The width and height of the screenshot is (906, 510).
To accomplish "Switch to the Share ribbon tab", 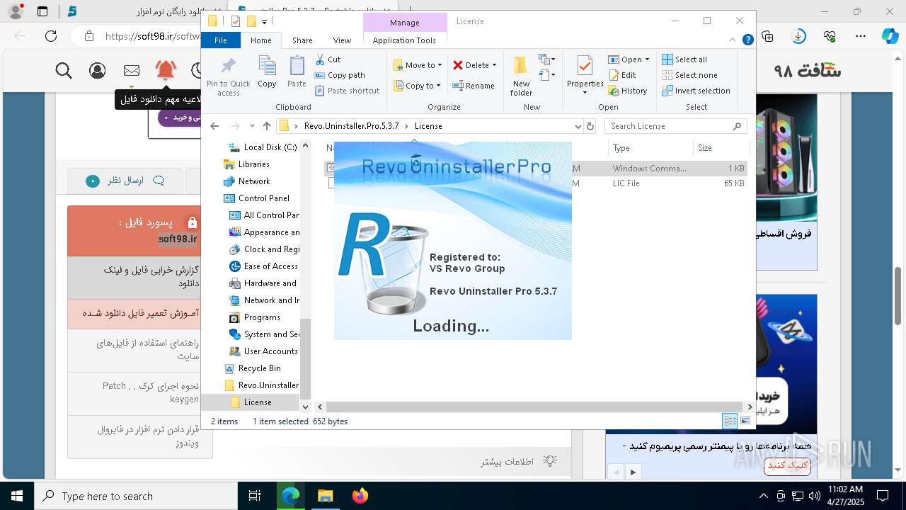I will (x=302, y=40).
